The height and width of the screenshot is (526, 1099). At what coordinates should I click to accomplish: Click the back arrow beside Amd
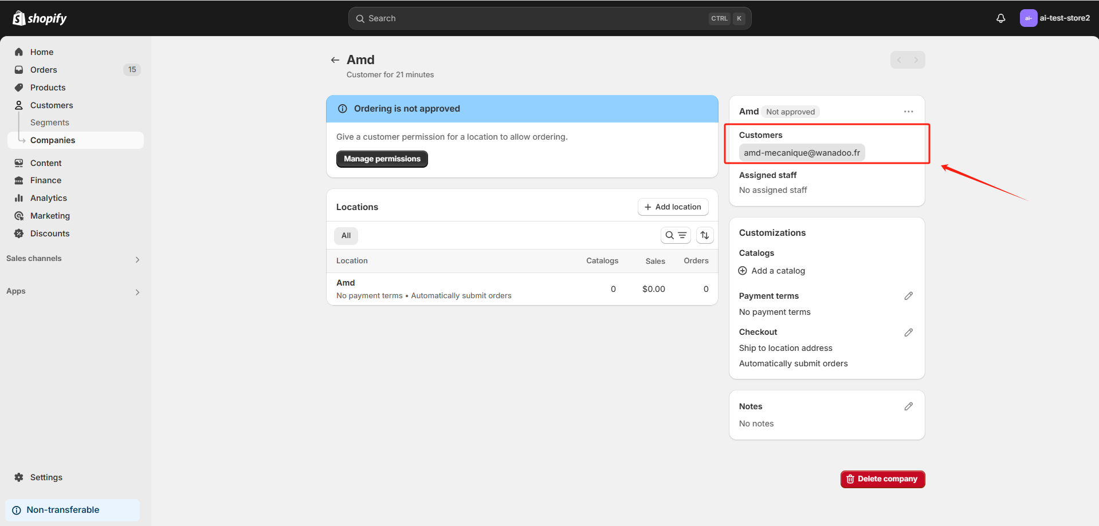coord(335,60)
